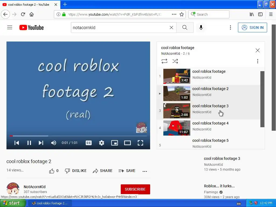Click SAVE to add to playlist
Screen dimensions: 276x207
(x=127, y=171)
